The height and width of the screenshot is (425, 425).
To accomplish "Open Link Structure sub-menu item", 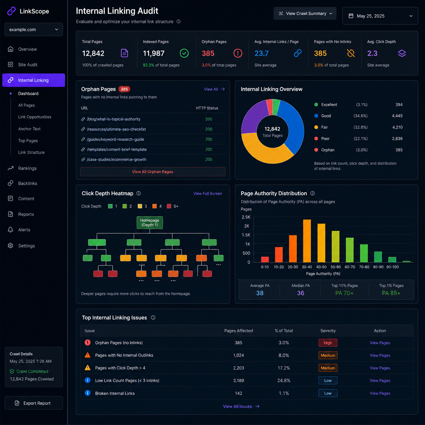I will click(32, 152).
